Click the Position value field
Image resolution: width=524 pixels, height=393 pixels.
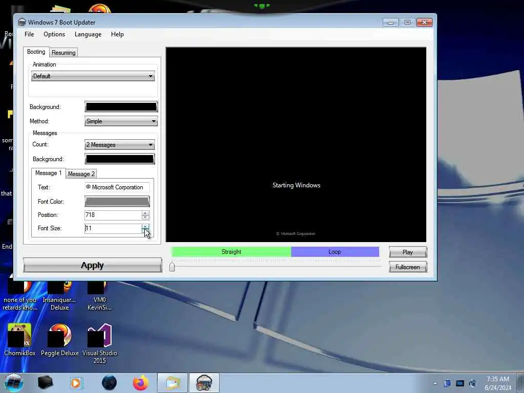(x=113, y=215)
